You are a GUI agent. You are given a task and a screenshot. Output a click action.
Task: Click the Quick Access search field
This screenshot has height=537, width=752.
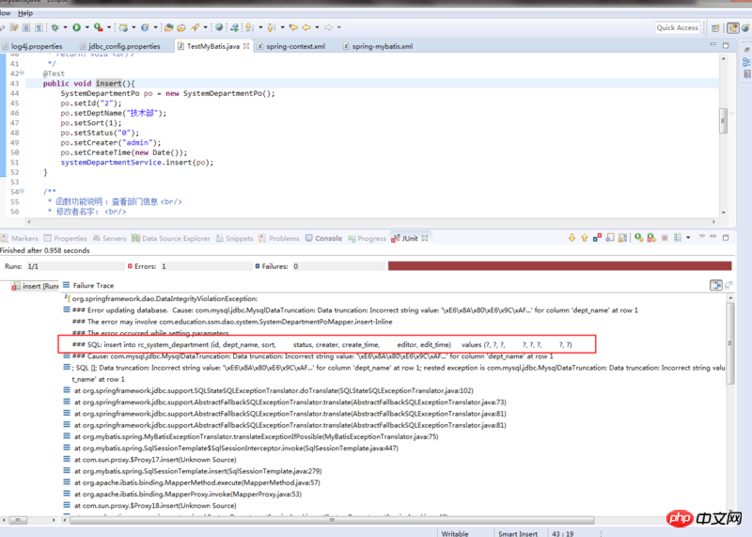click(678, 28)
